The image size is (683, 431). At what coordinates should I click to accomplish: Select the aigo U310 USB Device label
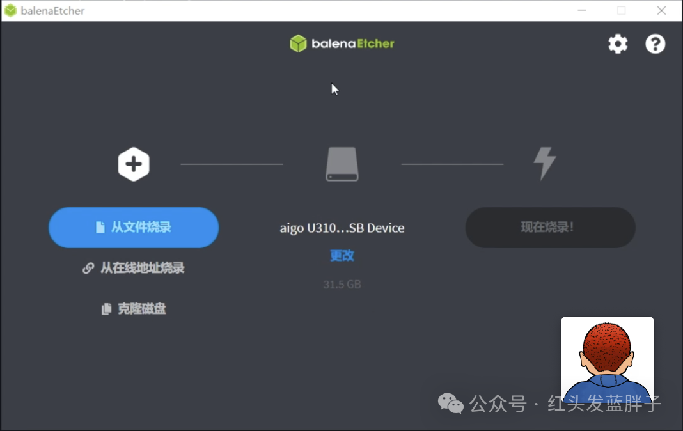click(x=341, y=228)
